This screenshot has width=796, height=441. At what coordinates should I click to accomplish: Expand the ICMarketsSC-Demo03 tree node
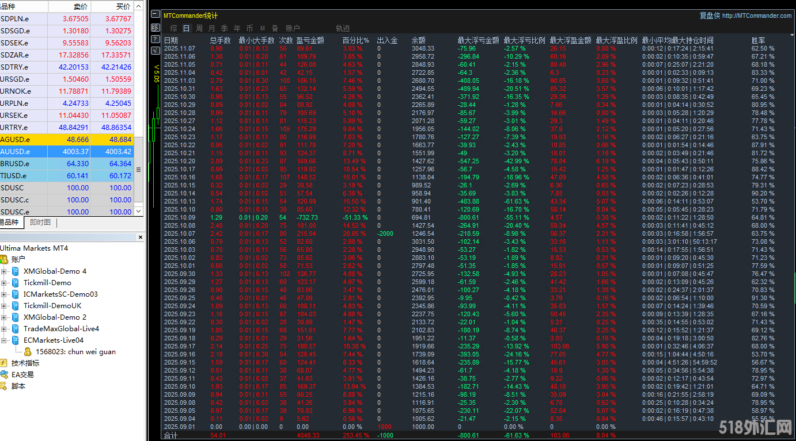pos(4,294)
